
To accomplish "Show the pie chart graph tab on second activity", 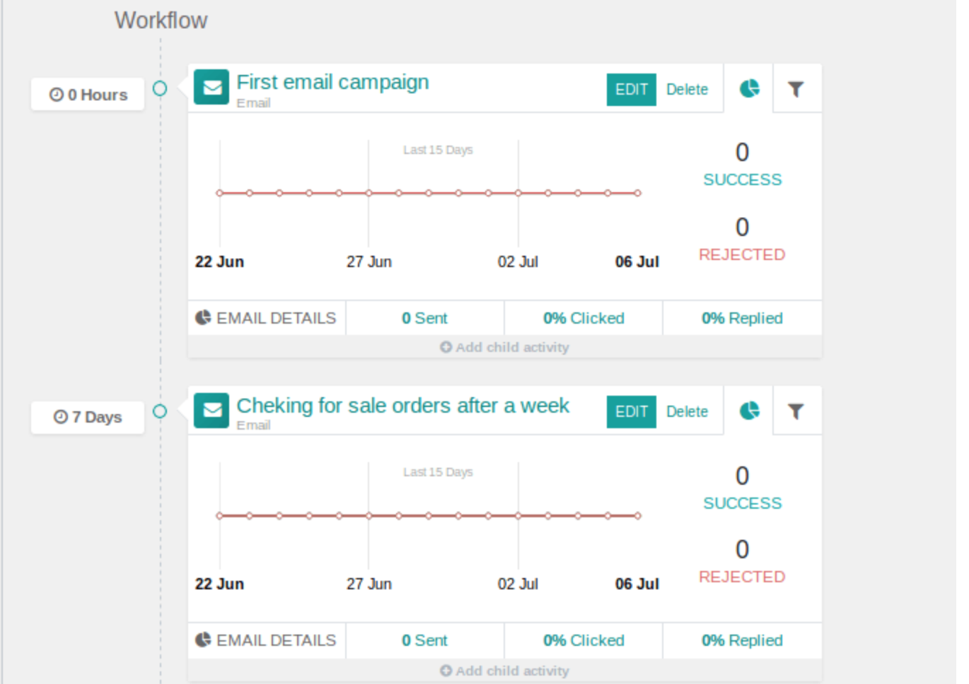I will 749,411.
